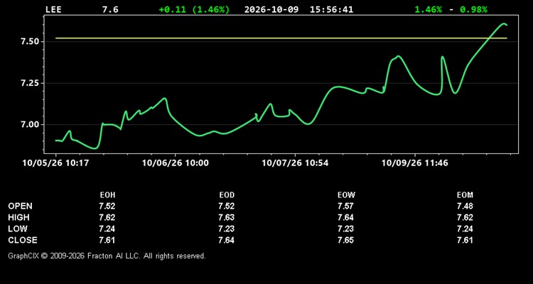
Task: Click the EOM column header
Action: [465, 195]
